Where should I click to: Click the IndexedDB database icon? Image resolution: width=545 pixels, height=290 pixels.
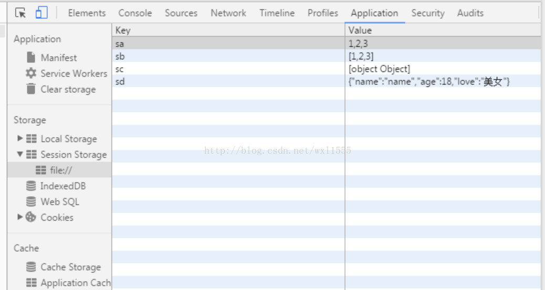tap(31, 186)
